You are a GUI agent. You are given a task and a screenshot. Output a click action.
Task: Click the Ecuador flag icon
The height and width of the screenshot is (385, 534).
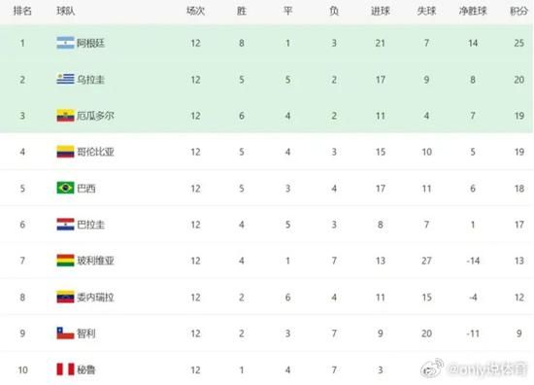click(x=65, y=116)
